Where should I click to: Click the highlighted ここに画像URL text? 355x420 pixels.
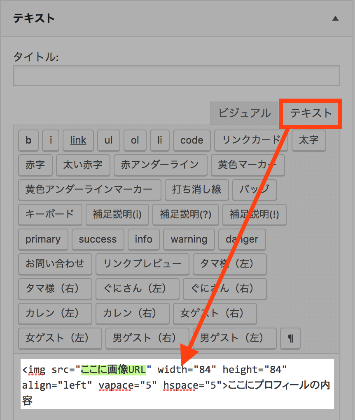[113, 370]
